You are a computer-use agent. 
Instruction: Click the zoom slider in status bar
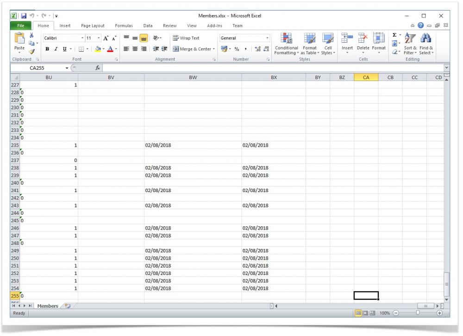pyautogui.click(x=418, y=313)
